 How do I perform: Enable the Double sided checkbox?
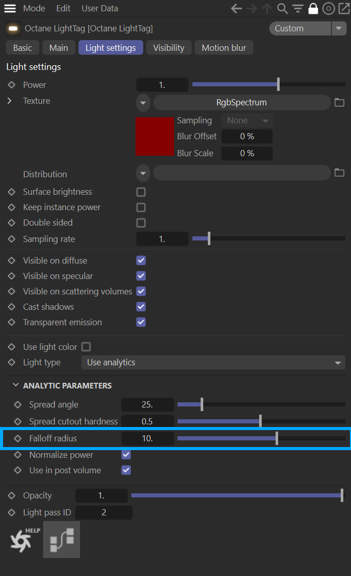pos(141,223)
